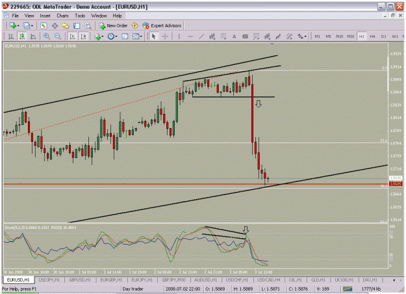Open the File menu

16,16
